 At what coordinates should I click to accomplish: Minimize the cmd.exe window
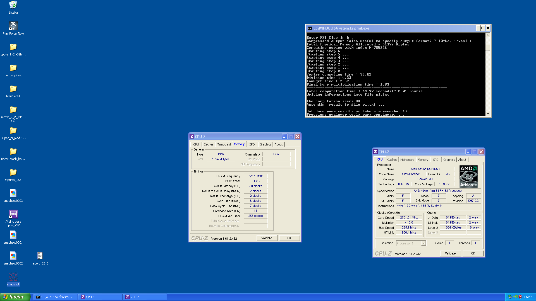478,28
